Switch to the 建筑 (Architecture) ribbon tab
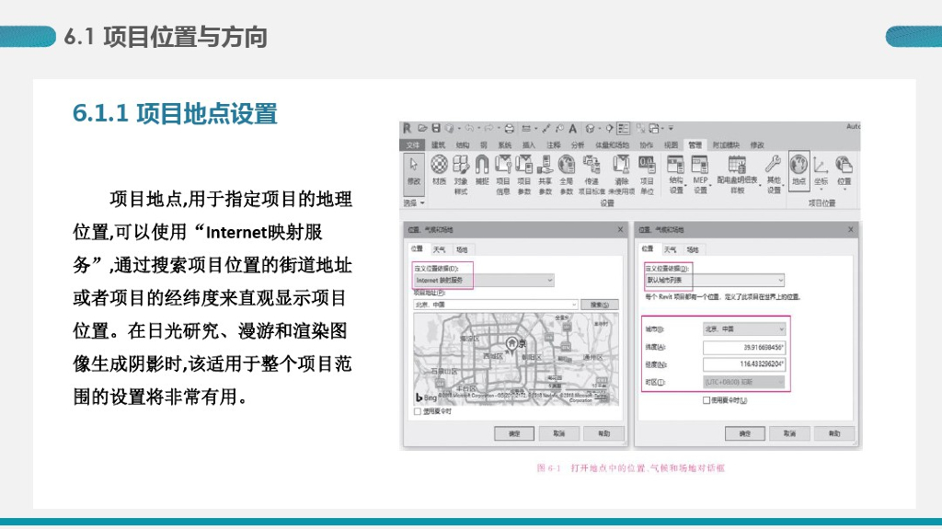942x530 pixels. click(439, 144)
